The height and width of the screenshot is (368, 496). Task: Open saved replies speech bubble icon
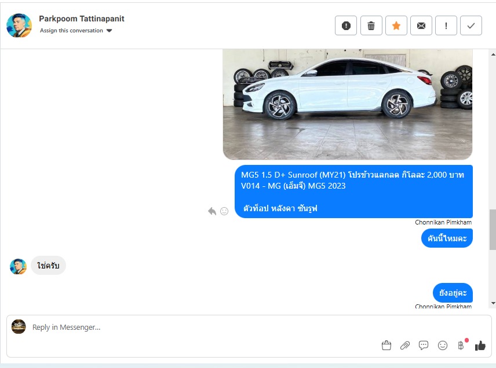click(x=424, y=345)
